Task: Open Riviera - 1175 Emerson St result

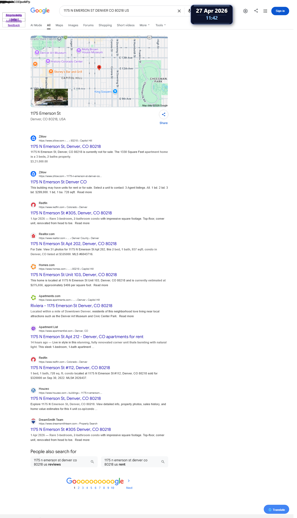Action: 71,306
